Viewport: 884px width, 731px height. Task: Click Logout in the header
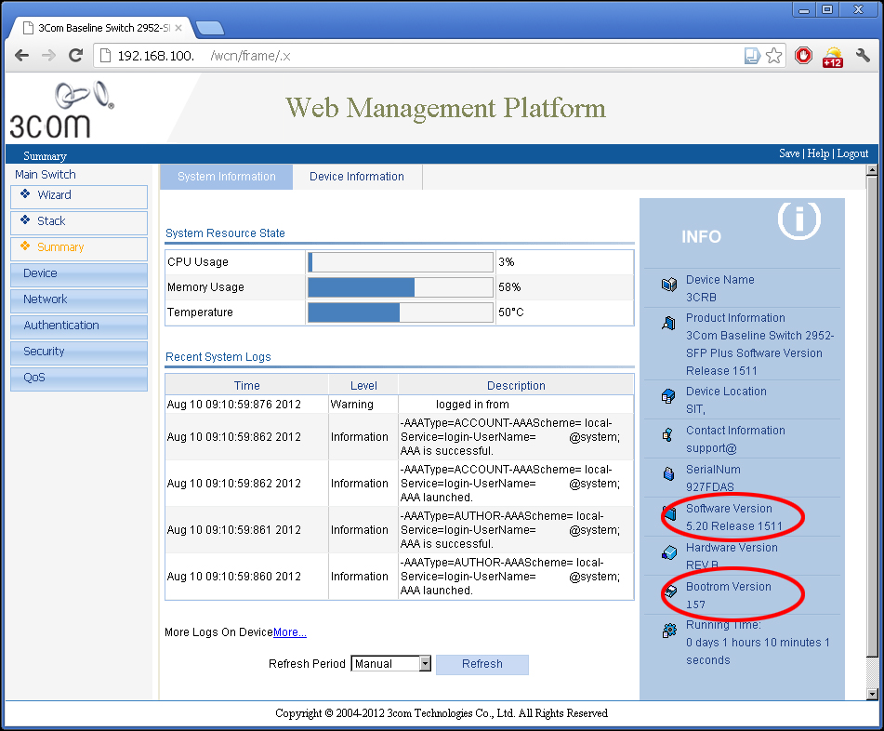click(x=852, y=153)
